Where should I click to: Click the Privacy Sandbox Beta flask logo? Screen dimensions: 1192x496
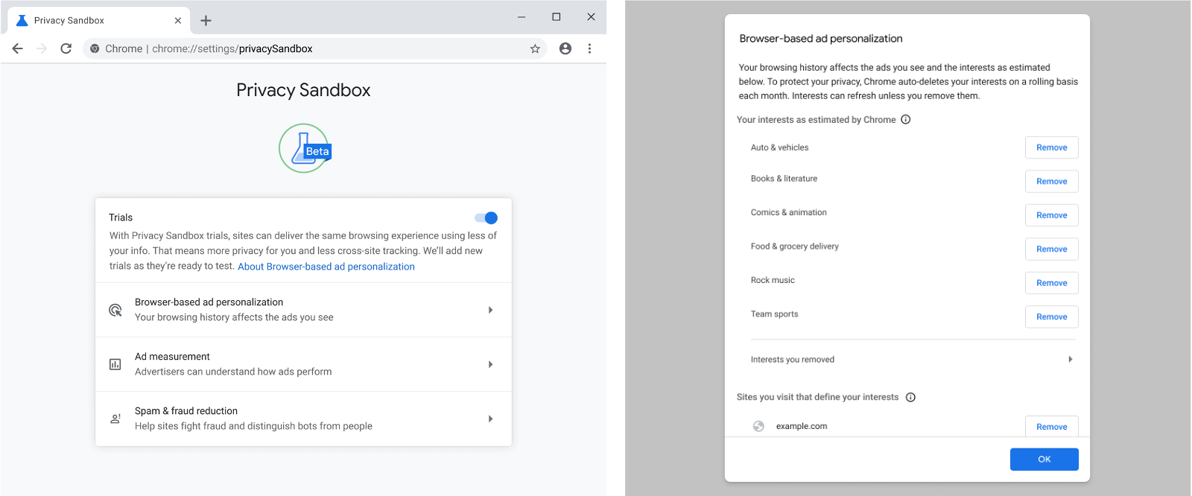(x=305, y=148)
